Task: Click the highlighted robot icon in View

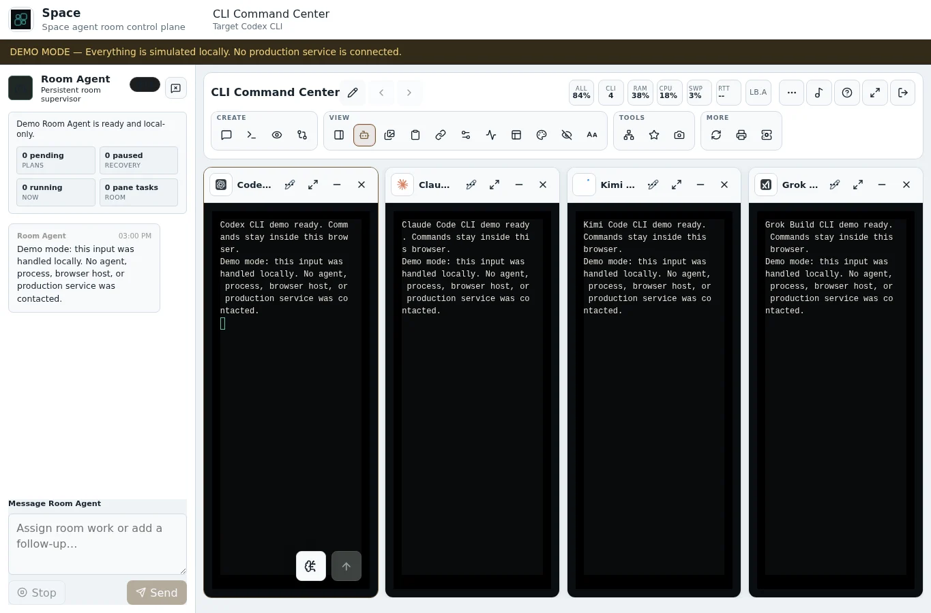Action: click(x=364, y=135)
